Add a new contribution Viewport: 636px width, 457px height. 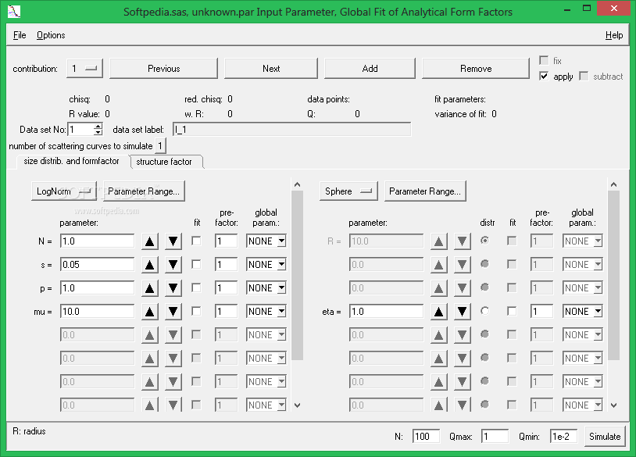click(x=370, y=68)
